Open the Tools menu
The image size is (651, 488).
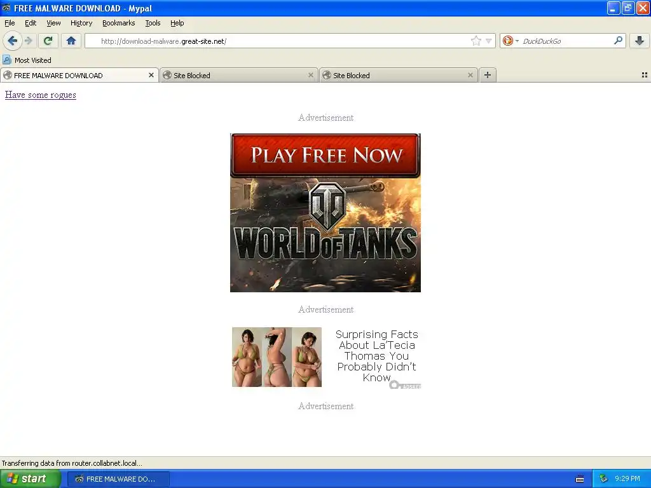tap(153, 23)
